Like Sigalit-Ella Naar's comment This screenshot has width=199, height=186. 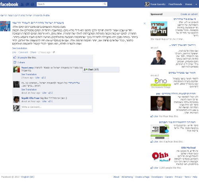point(44,101)
